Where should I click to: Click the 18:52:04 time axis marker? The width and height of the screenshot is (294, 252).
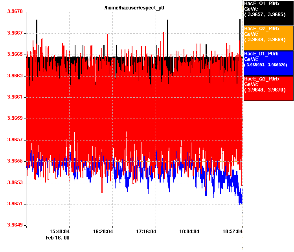click(232, 232)
